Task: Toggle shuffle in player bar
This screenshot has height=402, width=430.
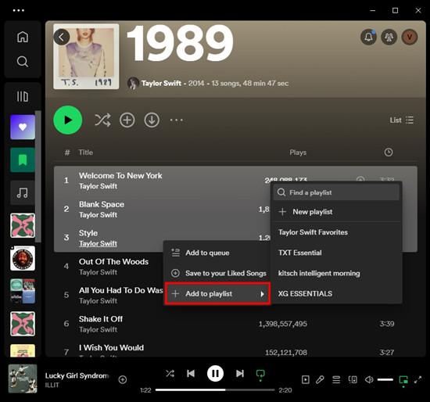Action: (x=170, y=374)
